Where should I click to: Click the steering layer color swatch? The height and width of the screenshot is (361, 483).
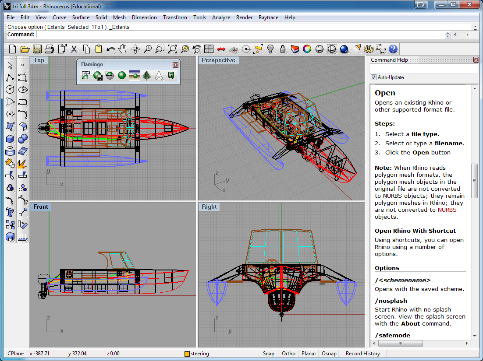coord(187,354)
